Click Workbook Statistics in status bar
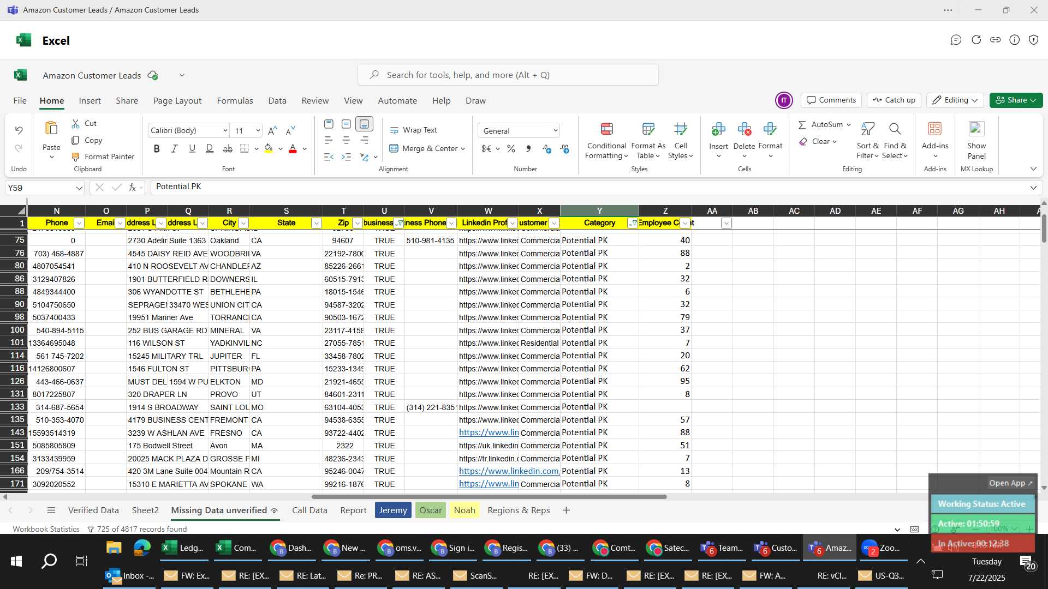 pyautogui.click(x=46, y=529)
